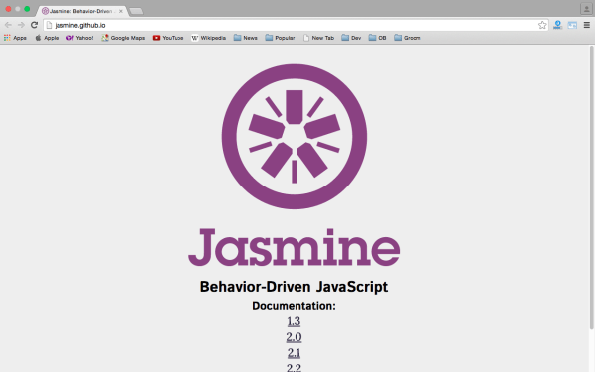Open the Apps bookmark shortcut
Screen dimensions: 595x372
click(x=15, y=38)
